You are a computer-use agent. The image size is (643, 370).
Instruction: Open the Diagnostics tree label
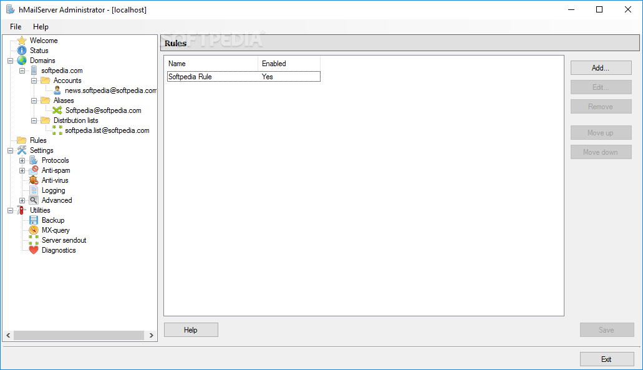tap(59, 250)
